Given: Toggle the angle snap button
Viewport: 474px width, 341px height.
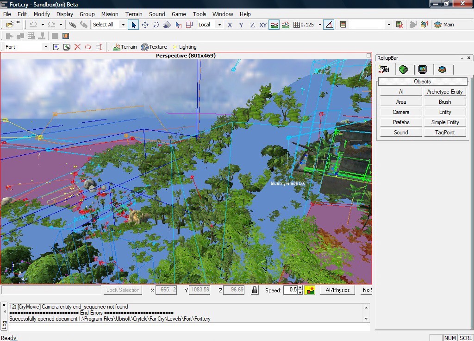Looking at the screenshot, I should point(329,25).
